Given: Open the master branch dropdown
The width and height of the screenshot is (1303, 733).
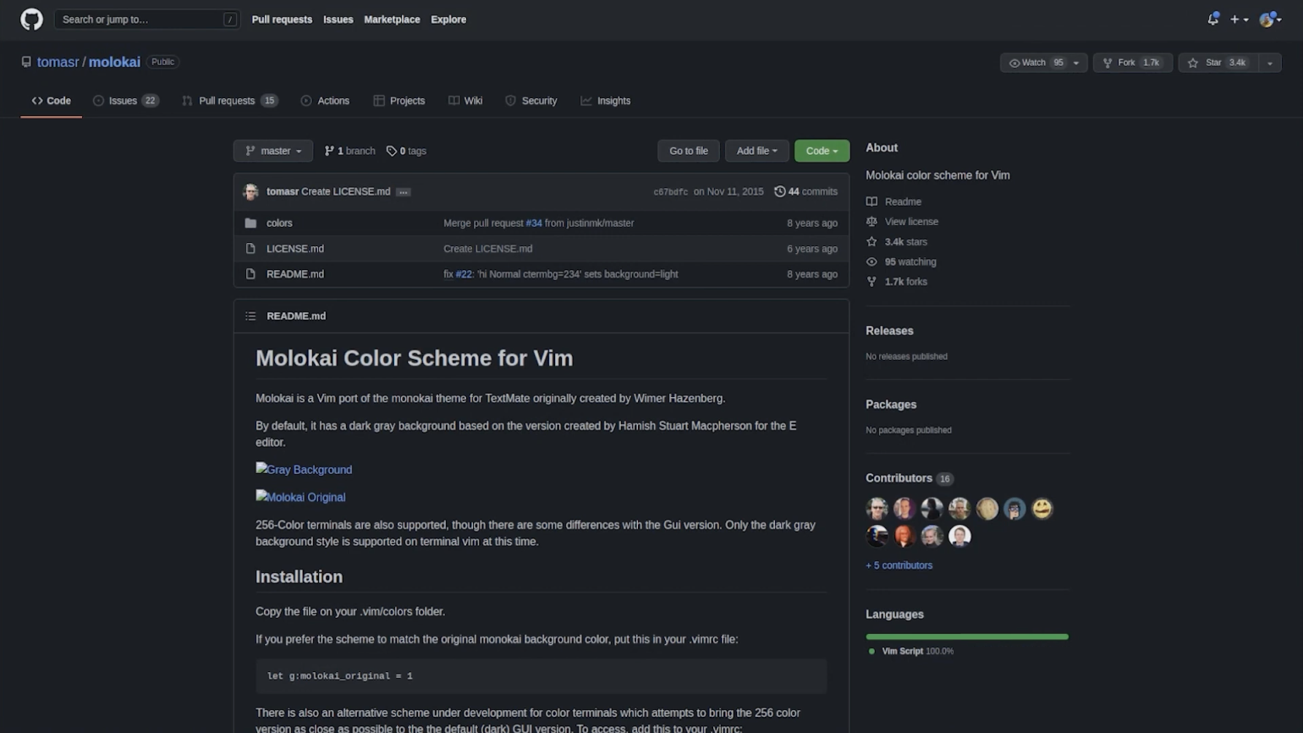Looking at the screenshot, I should [272, 151].
